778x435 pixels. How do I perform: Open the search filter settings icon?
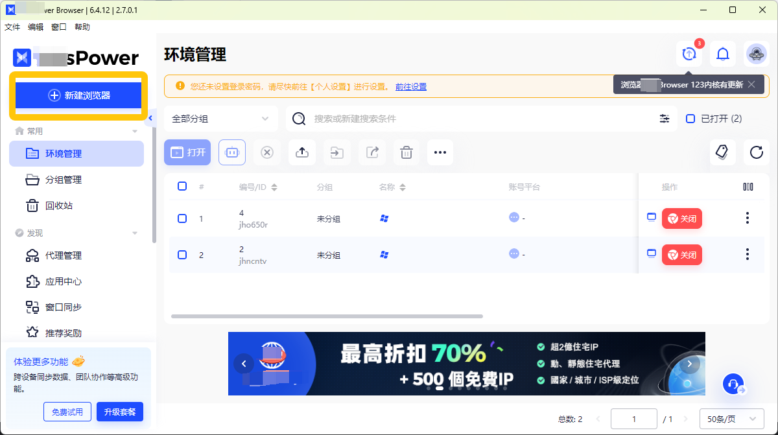[x=665, y=119]
